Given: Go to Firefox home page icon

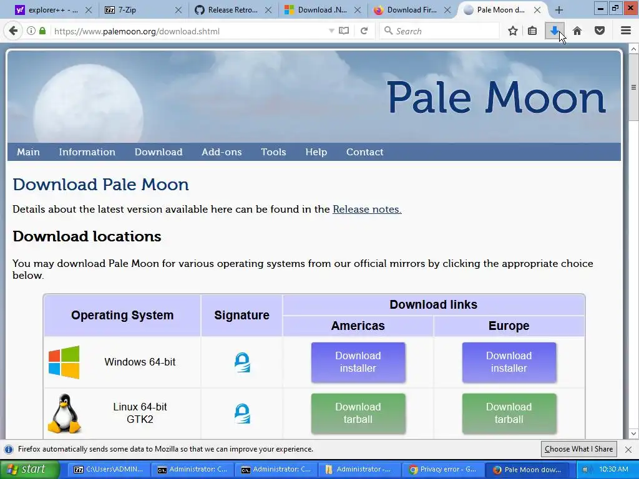Looking at the screenshot, I should tap(577, 31).
